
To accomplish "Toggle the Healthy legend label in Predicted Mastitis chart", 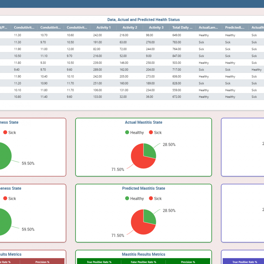I will [137, 199].
